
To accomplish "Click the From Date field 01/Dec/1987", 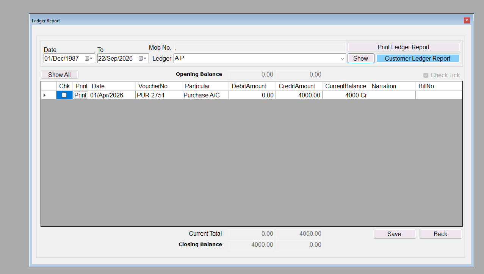I will [70, 58].
